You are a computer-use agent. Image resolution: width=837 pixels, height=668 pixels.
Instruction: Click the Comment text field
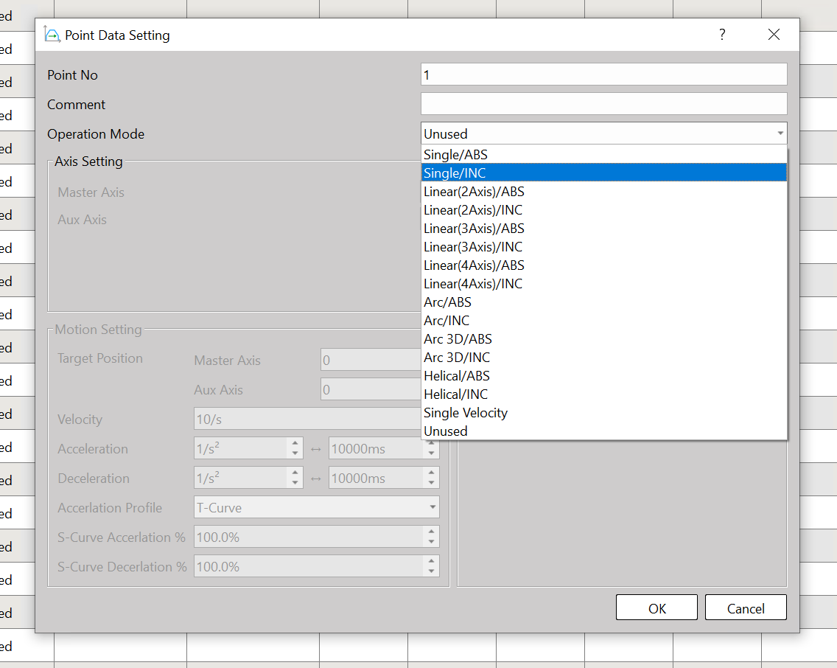603,104
